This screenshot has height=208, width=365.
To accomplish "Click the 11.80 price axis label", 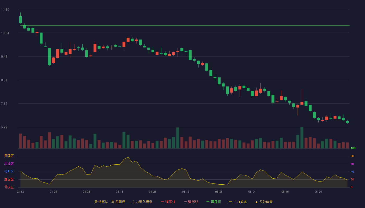I will tap(5, 10).
